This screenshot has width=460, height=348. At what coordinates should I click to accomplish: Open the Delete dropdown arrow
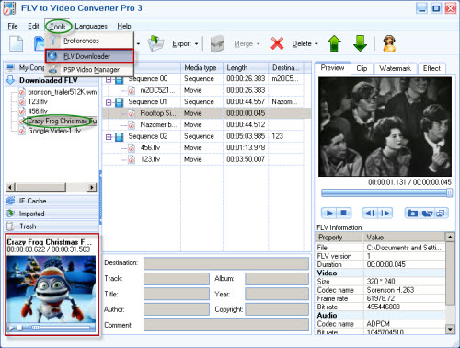tap(316, 44)
